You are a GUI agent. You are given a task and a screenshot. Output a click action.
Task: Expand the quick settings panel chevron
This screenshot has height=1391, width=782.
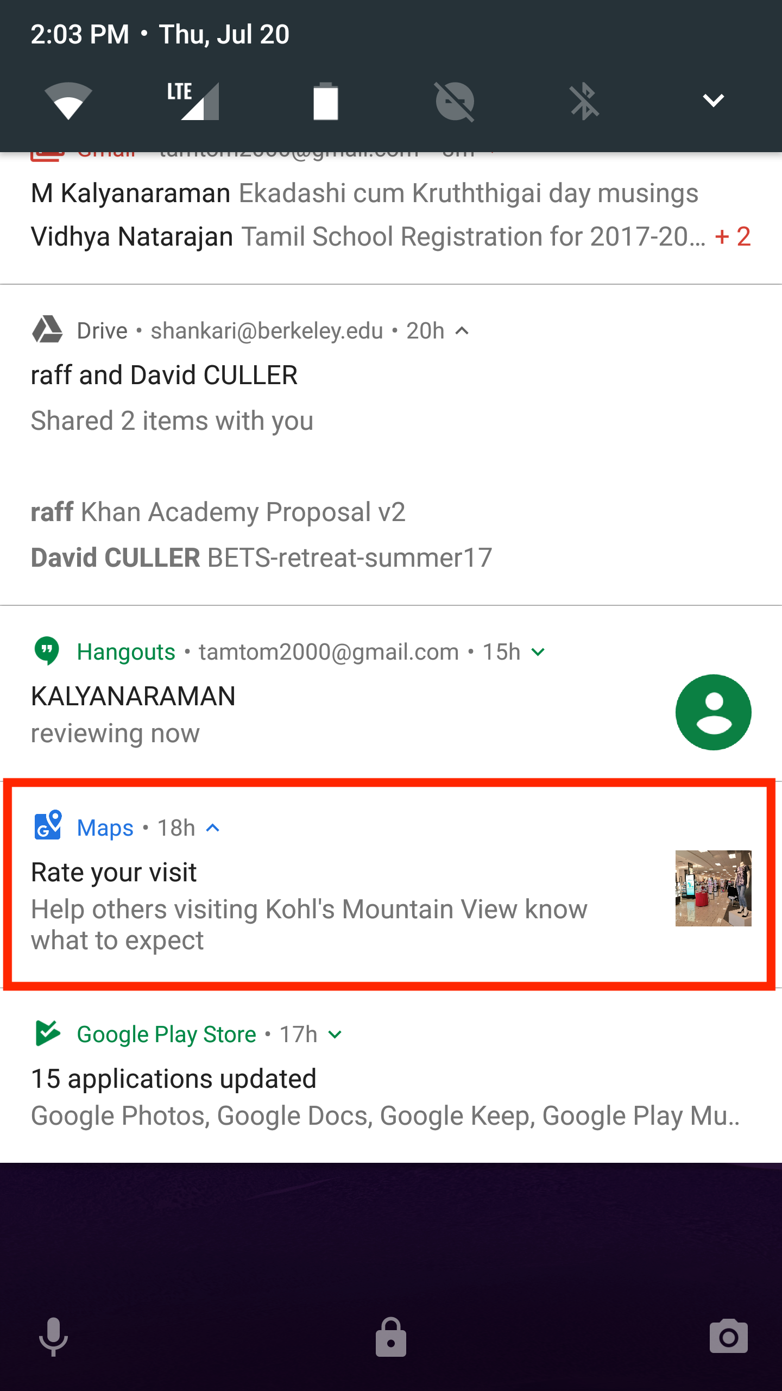(713, 101)
